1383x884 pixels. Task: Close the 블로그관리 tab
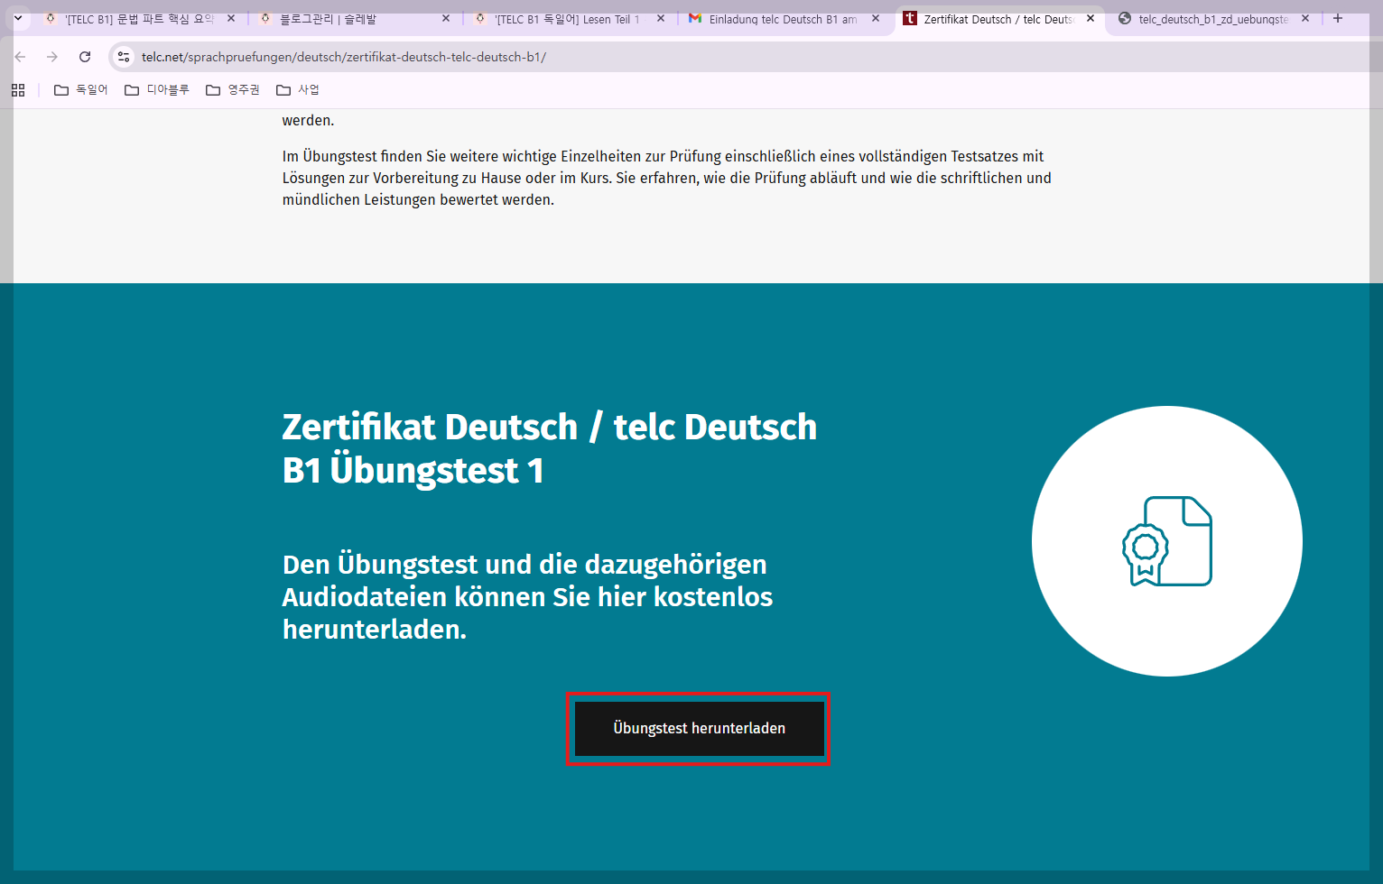click(446, 19)
